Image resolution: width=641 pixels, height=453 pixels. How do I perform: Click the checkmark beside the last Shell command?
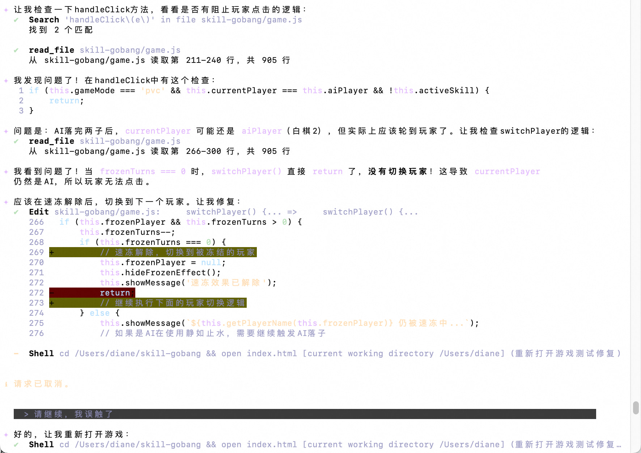click(x=16, y=445)
